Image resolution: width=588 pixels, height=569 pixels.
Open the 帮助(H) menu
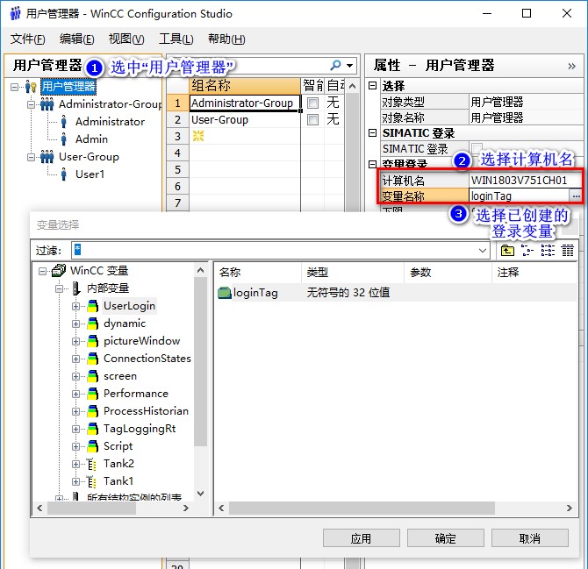pyautogui.click(x=226, y=39)
